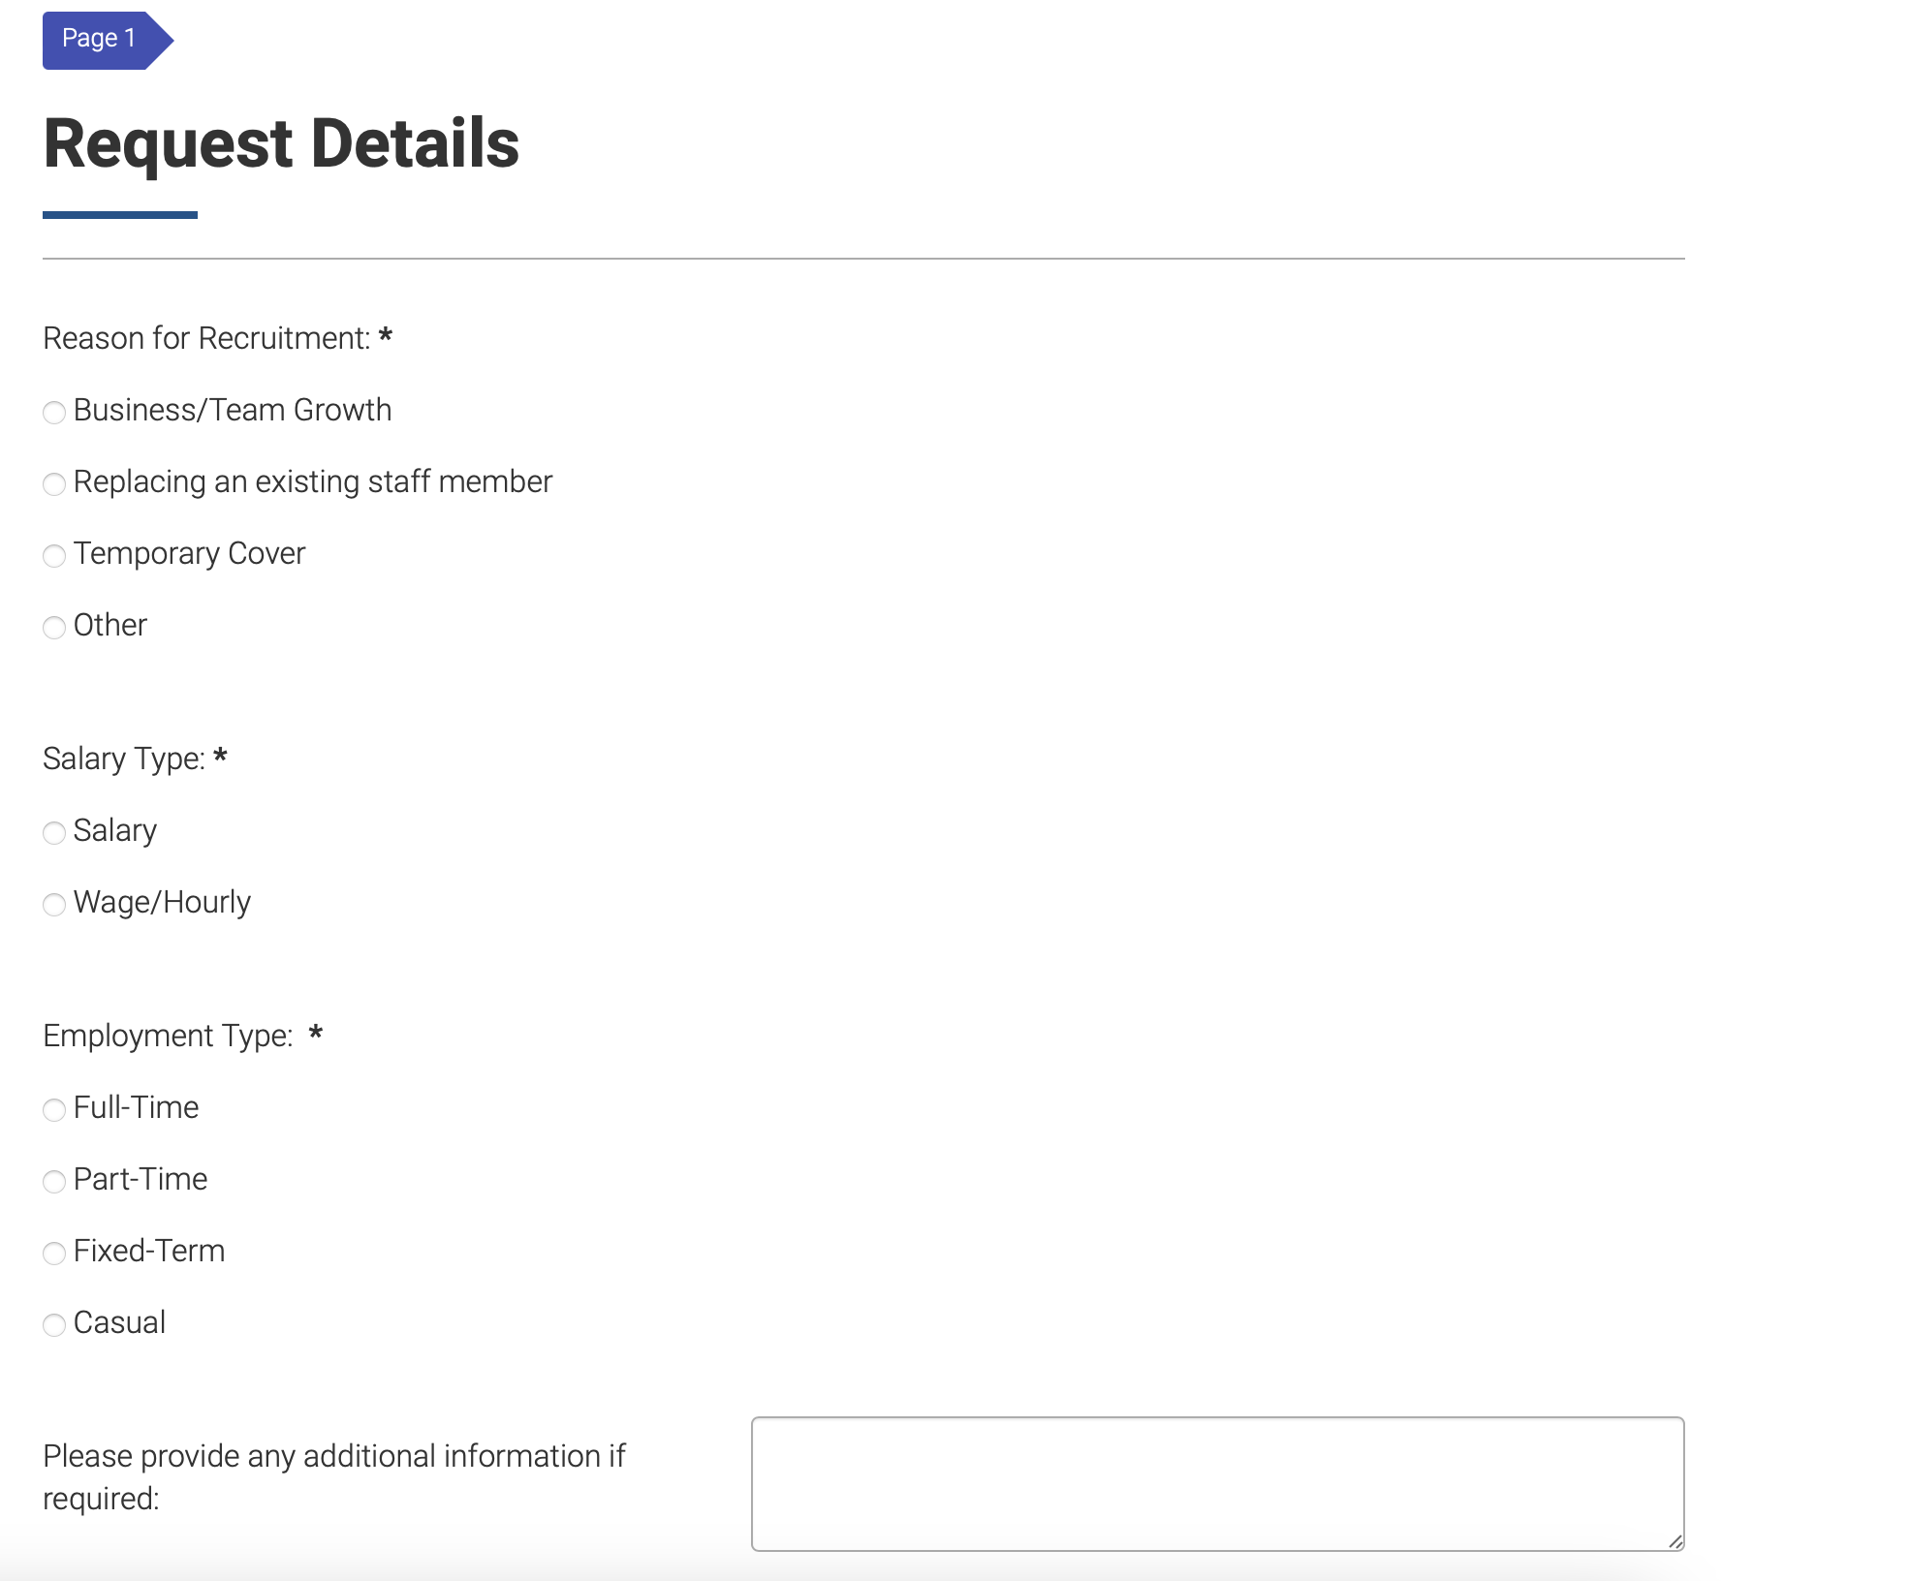Screen dimensions: 1909x1581
Task: Choose Replacing an existing staff member
Action: [54, 484]
